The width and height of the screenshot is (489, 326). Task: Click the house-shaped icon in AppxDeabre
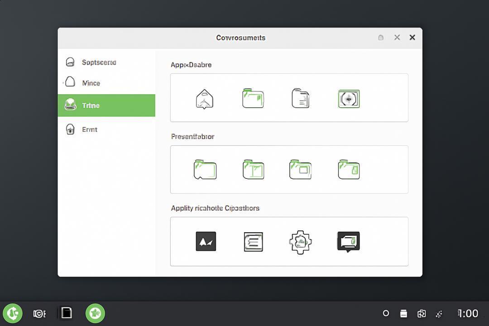tap(205, 99)
